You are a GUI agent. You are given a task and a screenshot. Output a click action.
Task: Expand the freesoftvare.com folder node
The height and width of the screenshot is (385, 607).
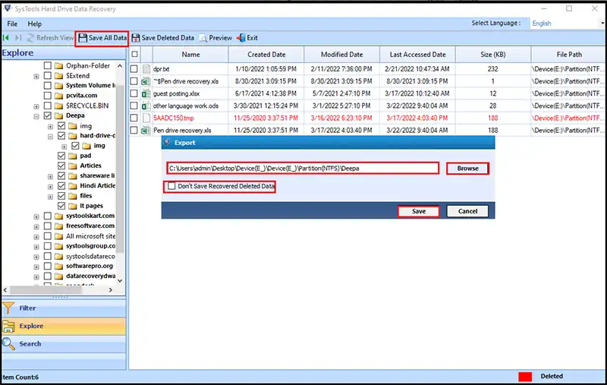click(36, 226)
